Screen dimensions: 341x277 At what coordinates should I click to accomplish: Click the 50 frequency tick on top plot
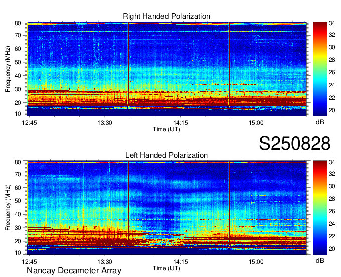point(18,62)
